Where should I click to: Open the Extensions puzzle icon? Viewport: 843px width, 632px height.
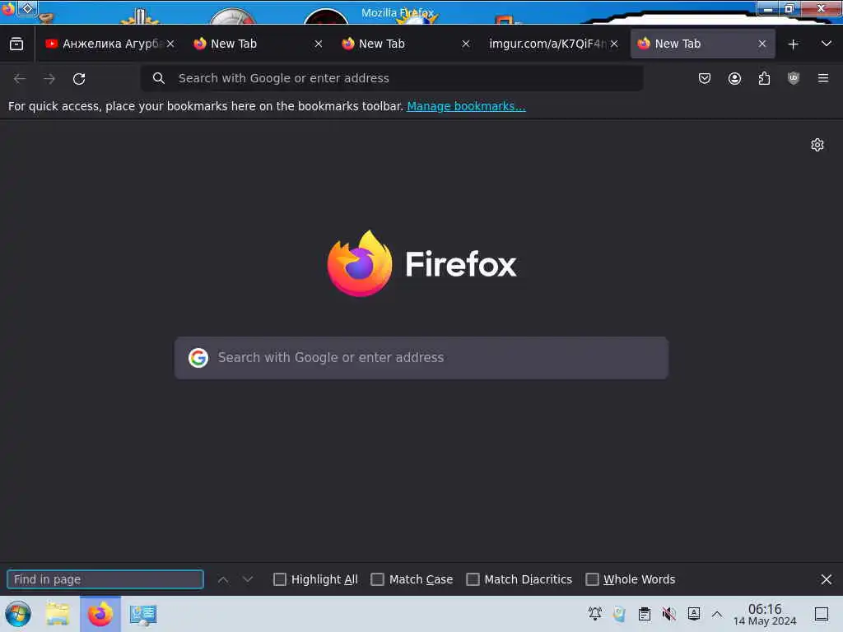tap(764, 78)
